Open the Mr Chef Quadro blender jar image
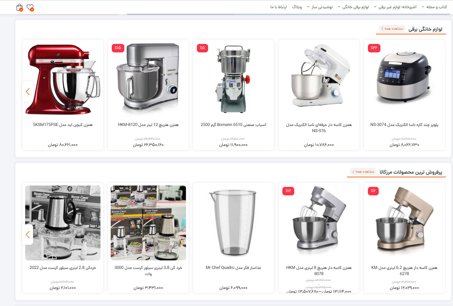Image resolution: width=453 pixels, height=306 pixels. coord(233,223)
